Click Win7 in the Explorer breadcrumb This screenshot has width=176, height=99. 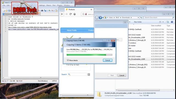(x=117, y=18)
